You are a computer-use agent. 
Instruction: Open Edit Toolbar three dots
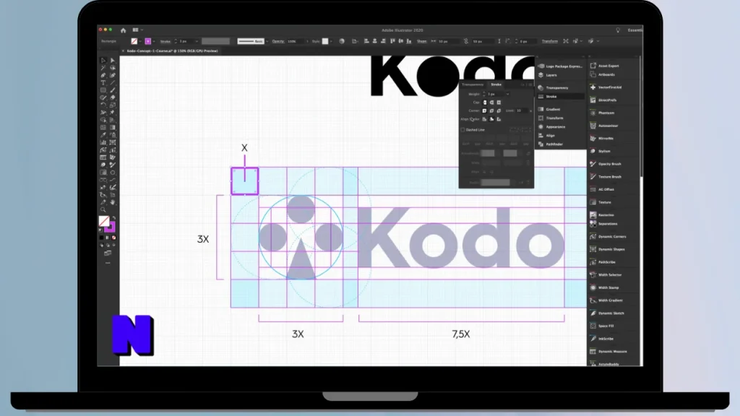tap(108, 263)
